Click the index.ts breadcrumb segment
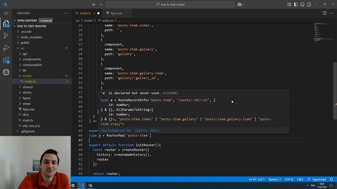The width and height of the screenshot is (337, 189). point(107,20)
